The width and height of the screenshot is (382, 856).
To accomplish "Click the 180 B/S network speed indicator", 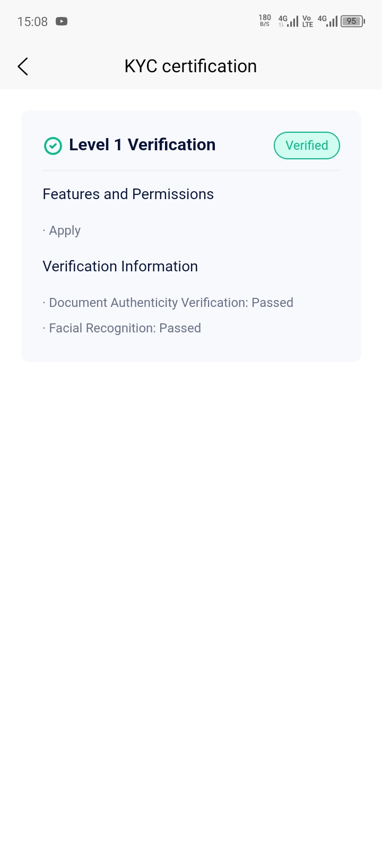I will point(265,21).
